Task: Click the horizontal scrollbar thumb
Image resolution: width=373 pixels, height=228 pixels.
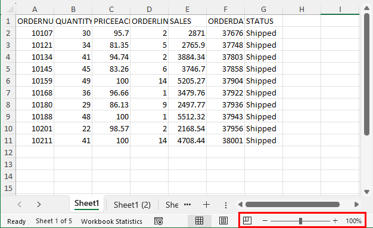Action: 293,204
